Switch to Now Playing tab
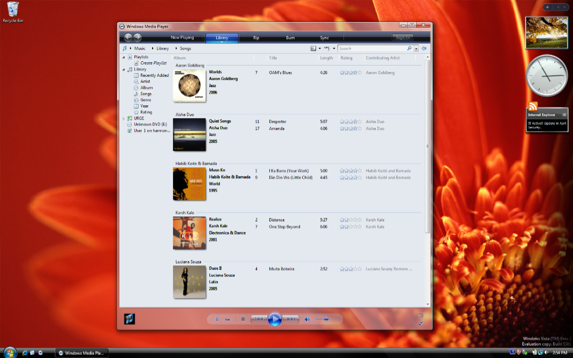The image size is (573, 358). coord(182,38)
